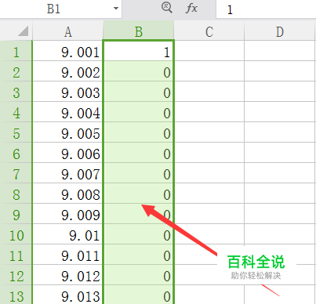Click cell containing 9.006

click(67, 153)
